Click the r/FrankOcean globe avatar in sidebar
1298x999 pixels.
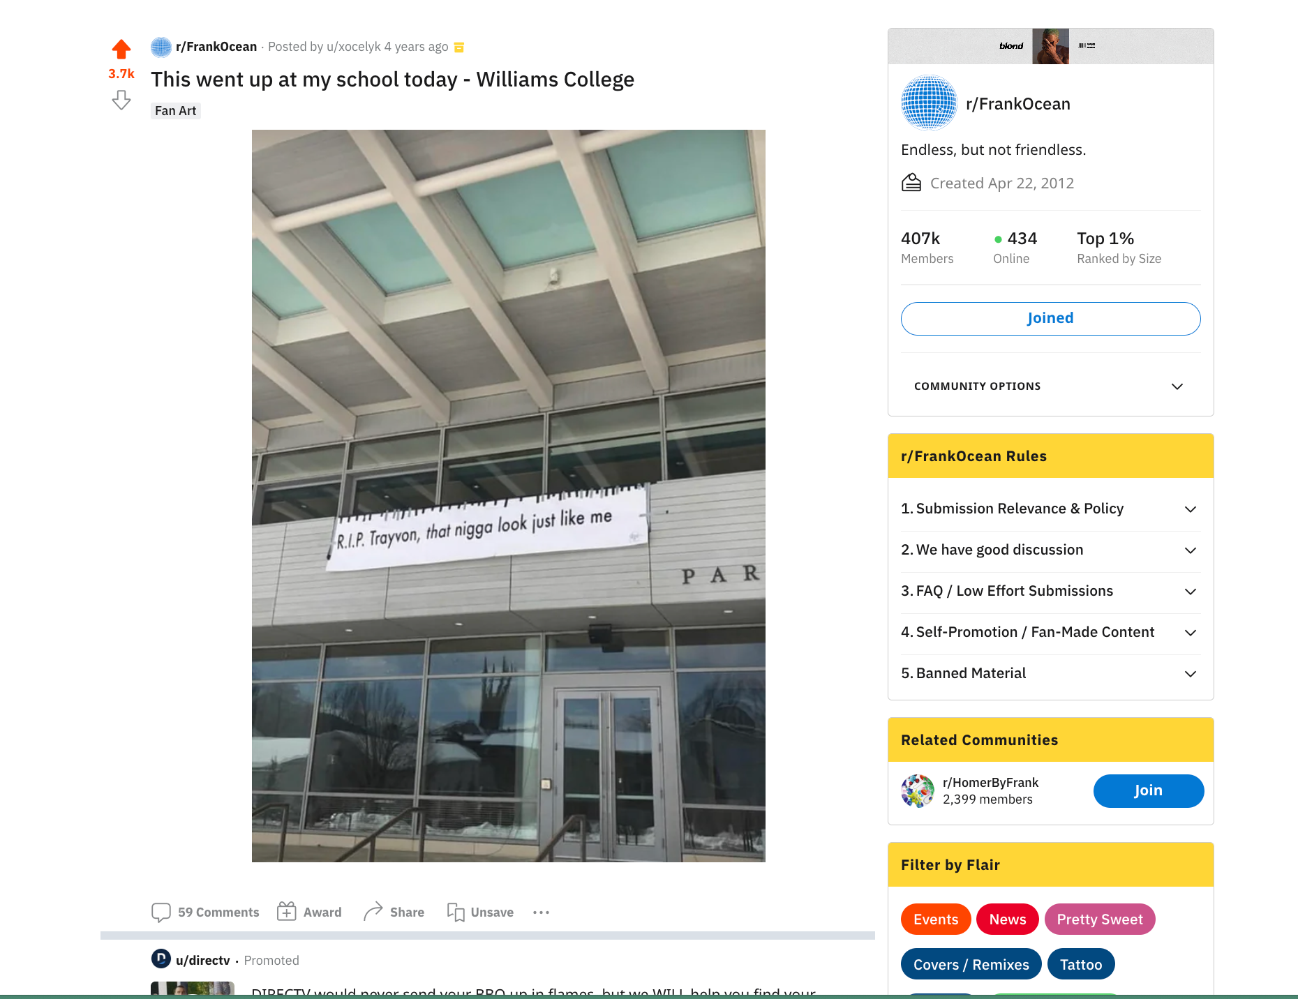(x=929, y=103)
